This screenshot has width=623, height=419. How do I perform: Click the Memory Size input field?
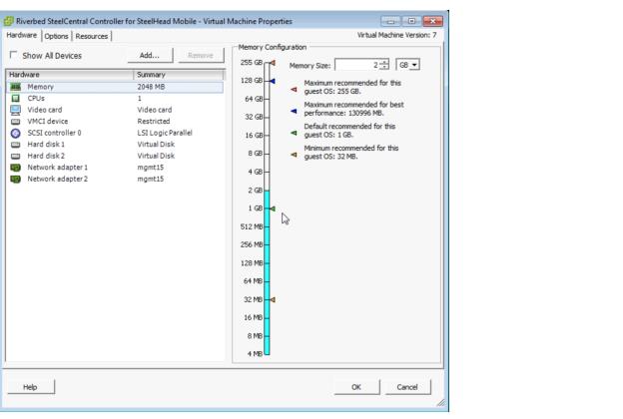[357, 65]
